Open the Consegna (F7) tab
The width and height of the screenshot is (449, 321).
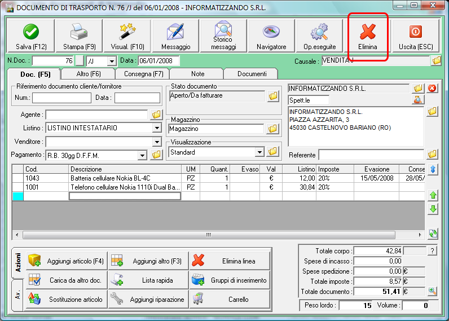[x=143, y=74]
